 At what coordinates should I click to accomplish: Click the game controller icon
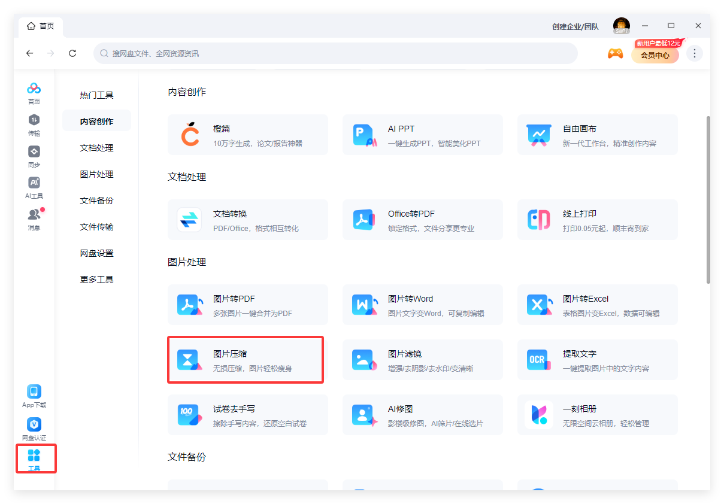[615, 53]
